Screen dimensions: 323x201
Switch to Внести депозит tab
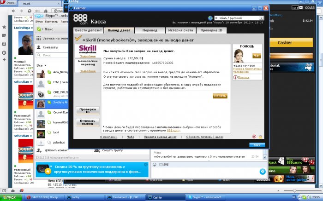(x=89, y=30)
